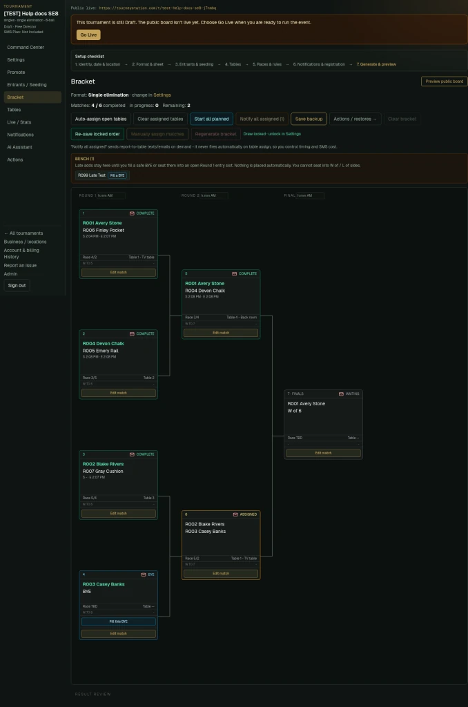This screenshot has height=707, width=468.
Task: Select the Bracket sidebar item
Action: (x=32, y=97)
